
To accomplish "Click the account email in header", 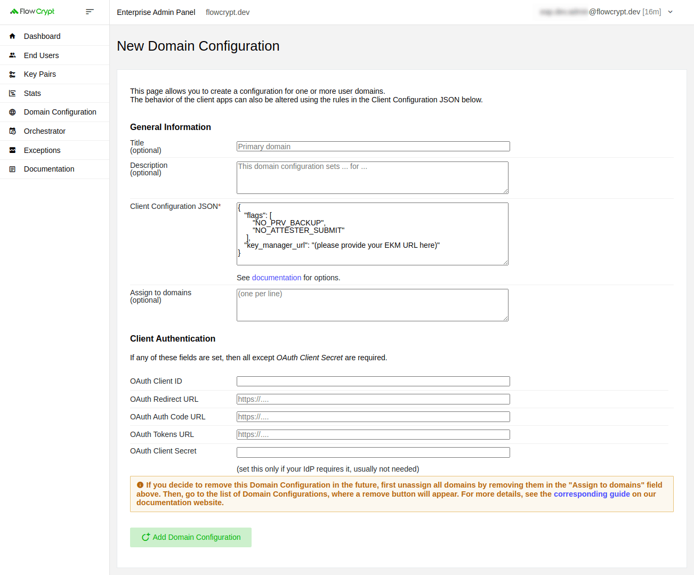I will pyautogui.click(x=600, y=12).
